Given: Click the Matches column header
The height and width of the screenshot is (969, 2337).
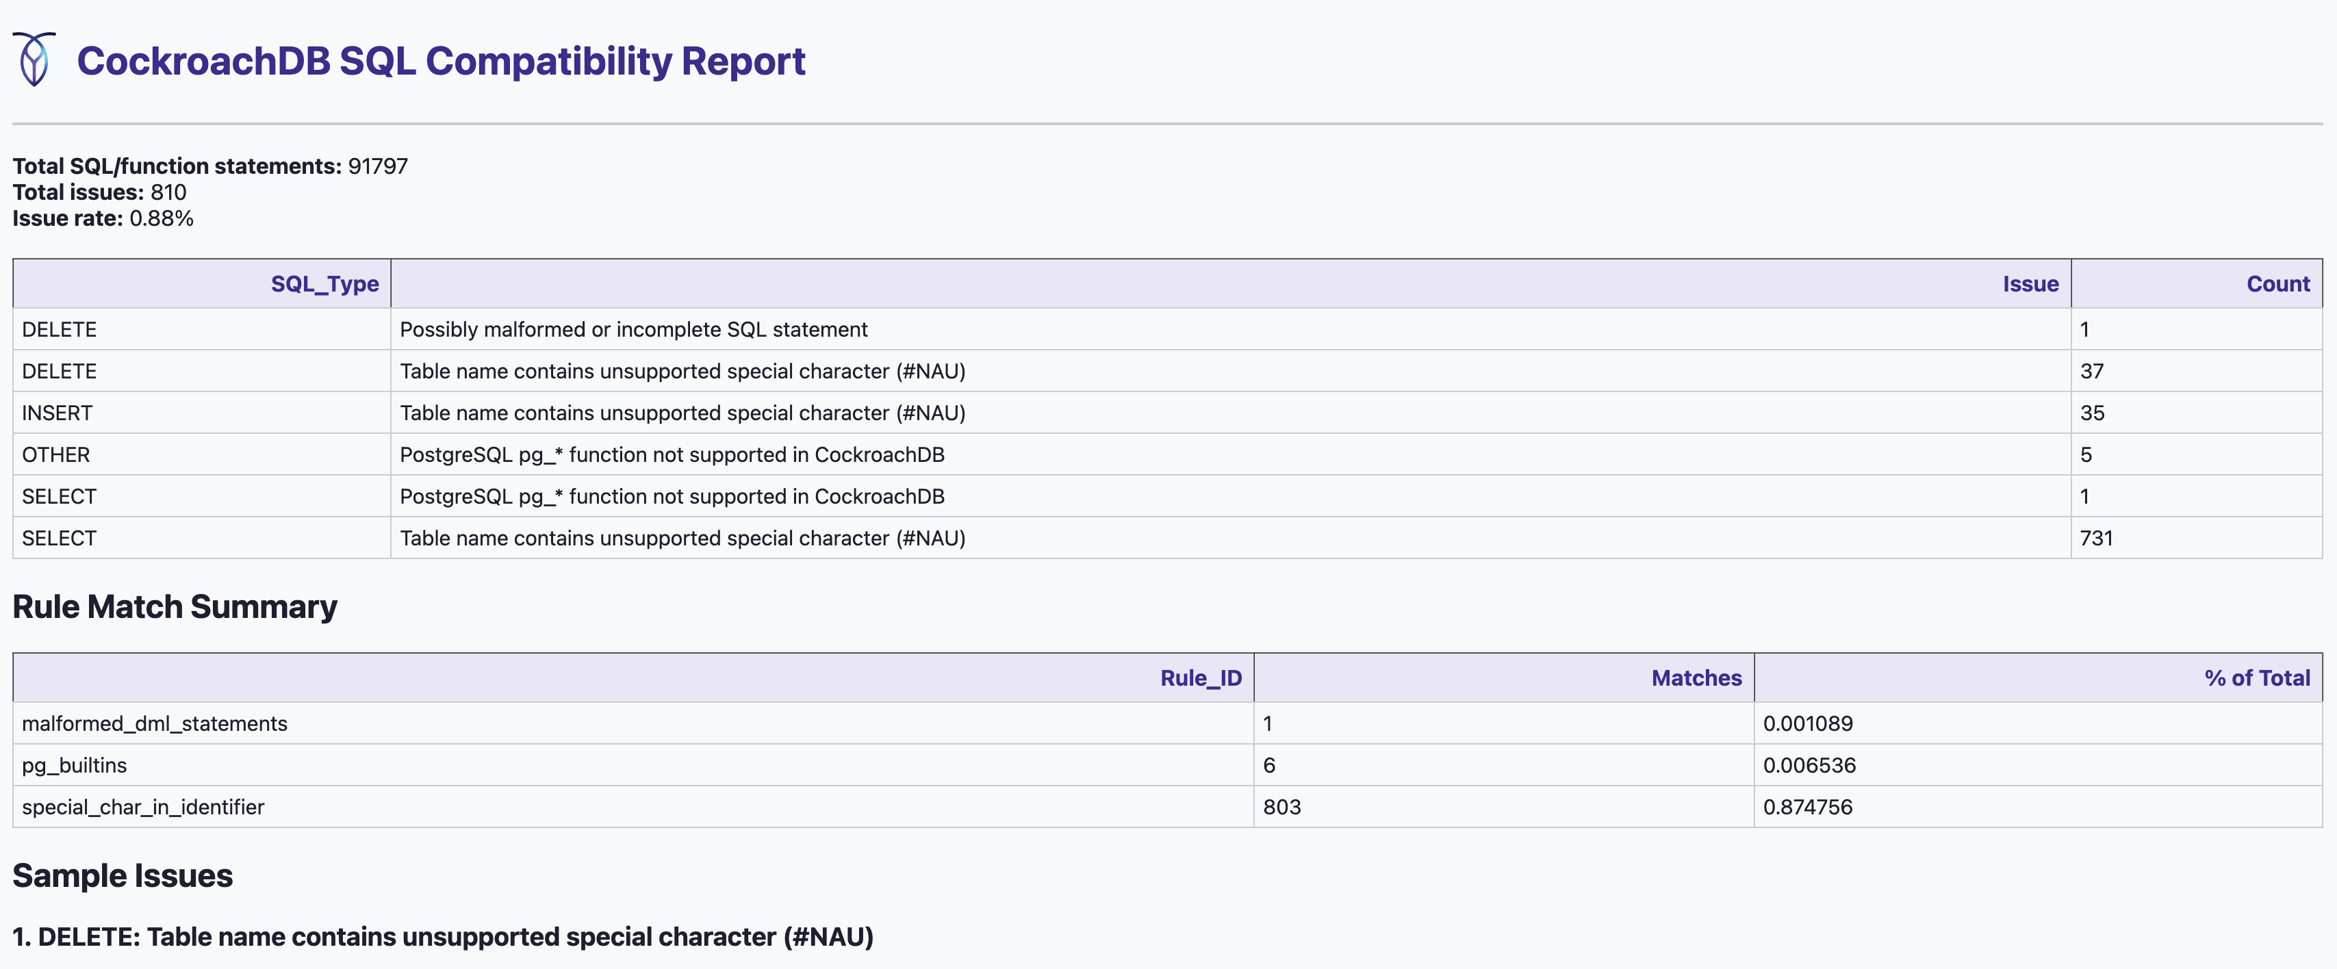Looking at the screenshot, I should coord(1696,677).
